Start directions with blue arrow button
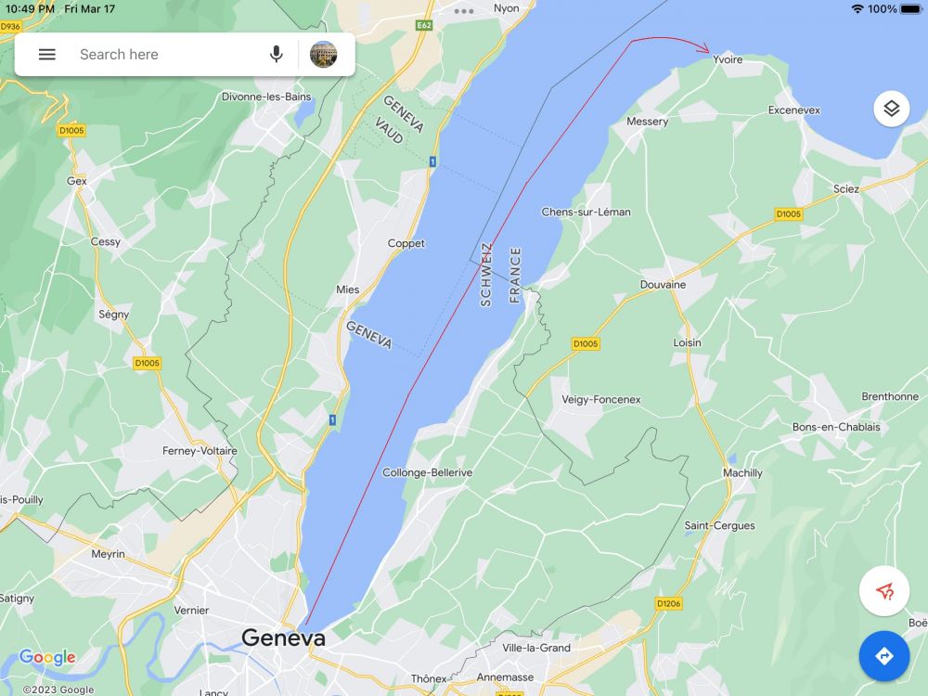 pyautogui.click(x=884, y=656)
